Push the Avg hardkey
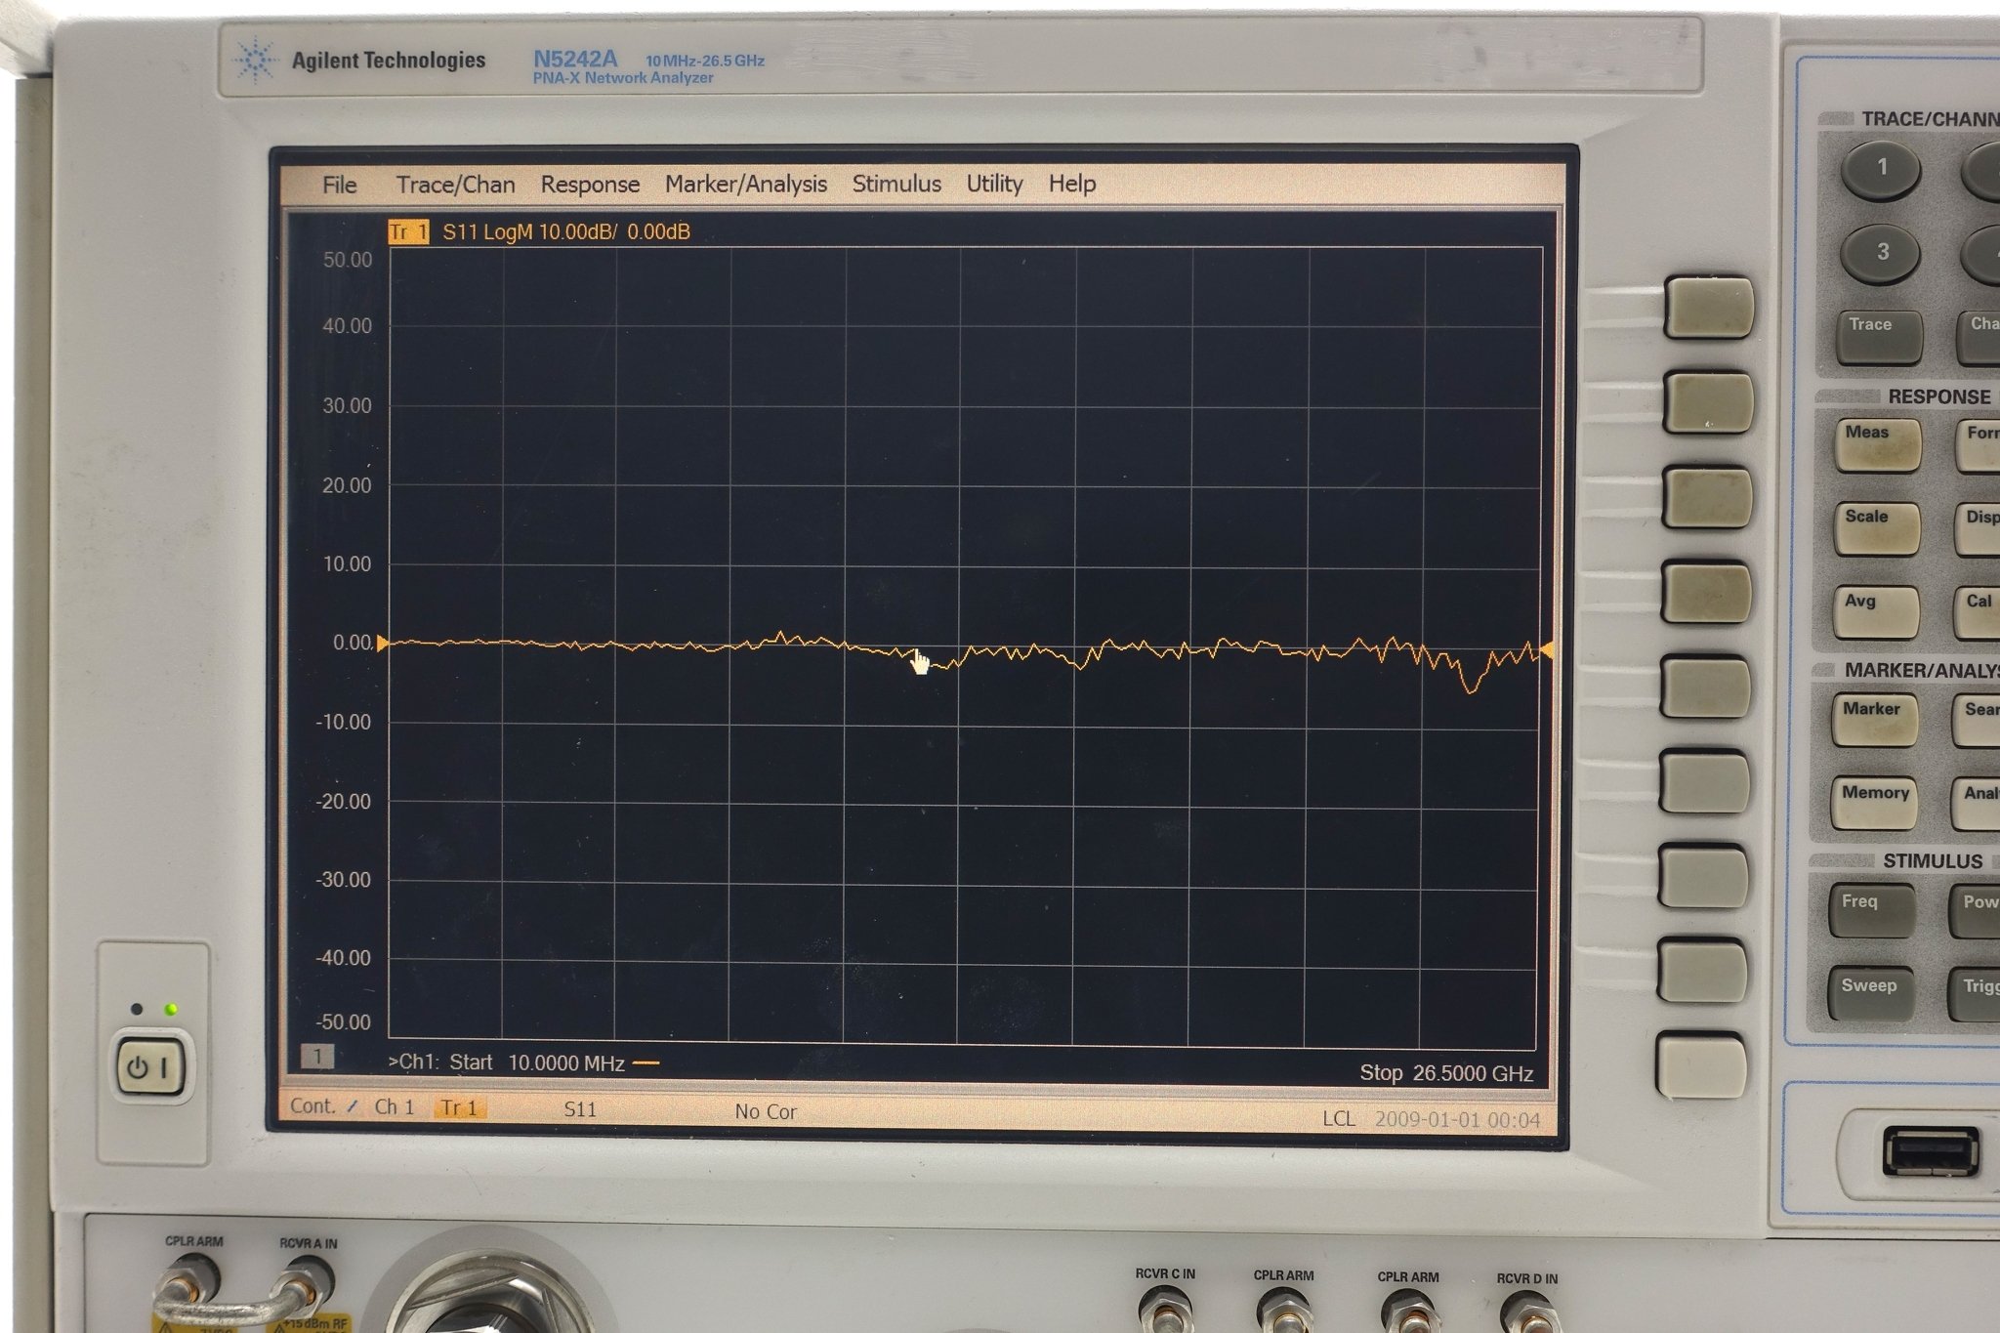Image resolution: width=2000 pixels, height=1333 pixels. (1875, 613)
